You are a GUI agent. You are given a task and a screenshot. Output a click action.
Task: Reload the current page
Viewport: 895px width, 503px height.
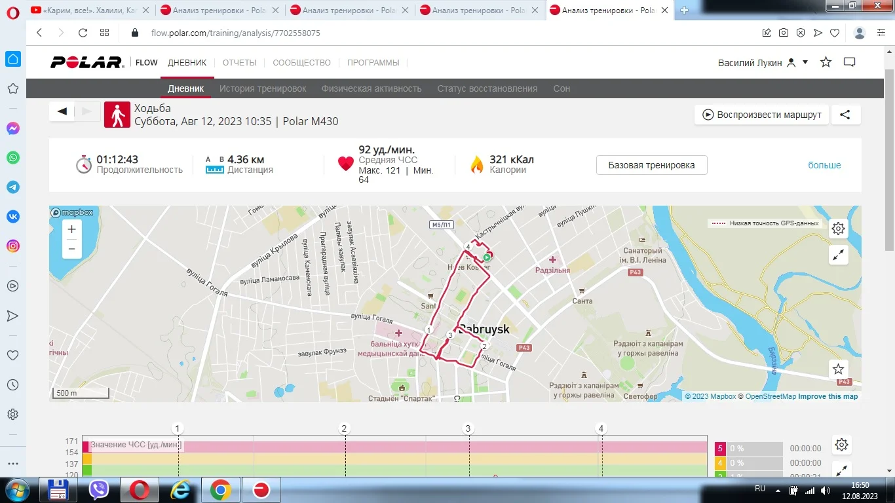tap(83, 33)
